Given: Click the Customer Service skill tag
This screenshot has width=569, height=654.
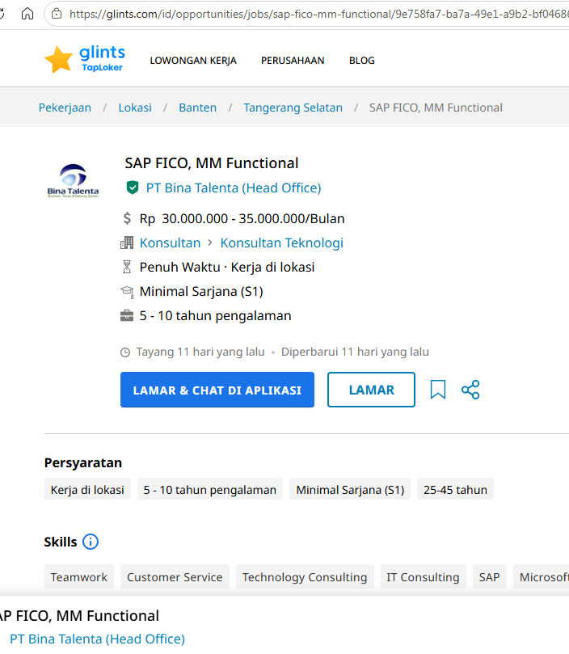Looking at the screenshot, I should [175, 577].
